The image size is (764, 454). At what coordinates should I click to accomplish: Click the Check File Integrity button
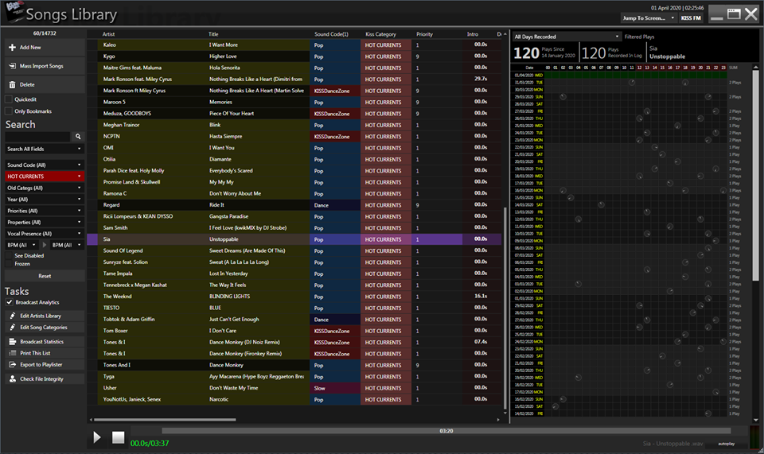click(45, 379)
